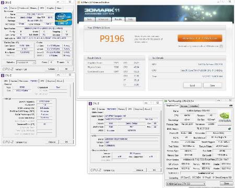This screenshot has width=235, height=188.
Task: Click the Core Speed value in CPU-Z
Action: click(x=25, y=45)
